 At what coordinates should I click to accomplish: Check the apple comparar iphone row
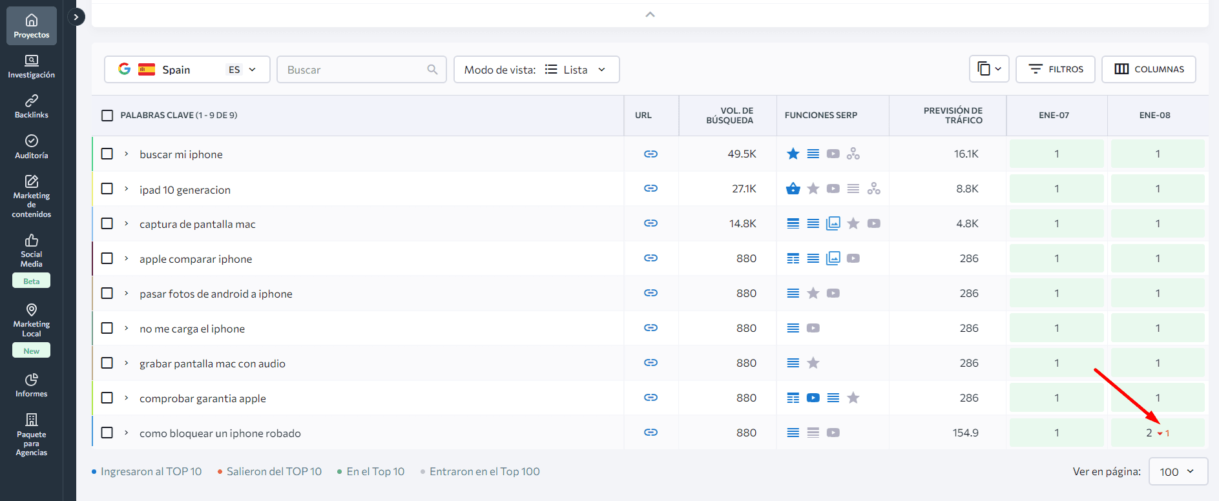click(x=107, y=258)
